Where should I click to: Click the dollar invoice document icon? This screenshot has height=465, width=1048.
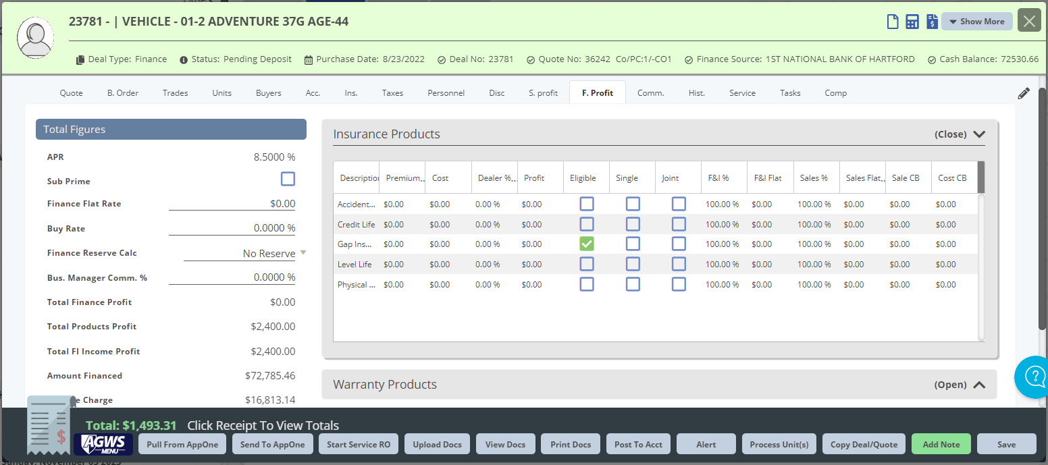point(932,22)
